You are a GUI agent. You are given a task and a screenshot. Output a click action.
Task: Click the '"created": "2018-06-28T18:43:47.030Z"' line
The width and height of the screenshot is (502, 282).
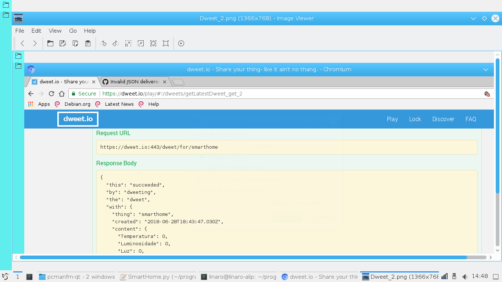(168, 221)
